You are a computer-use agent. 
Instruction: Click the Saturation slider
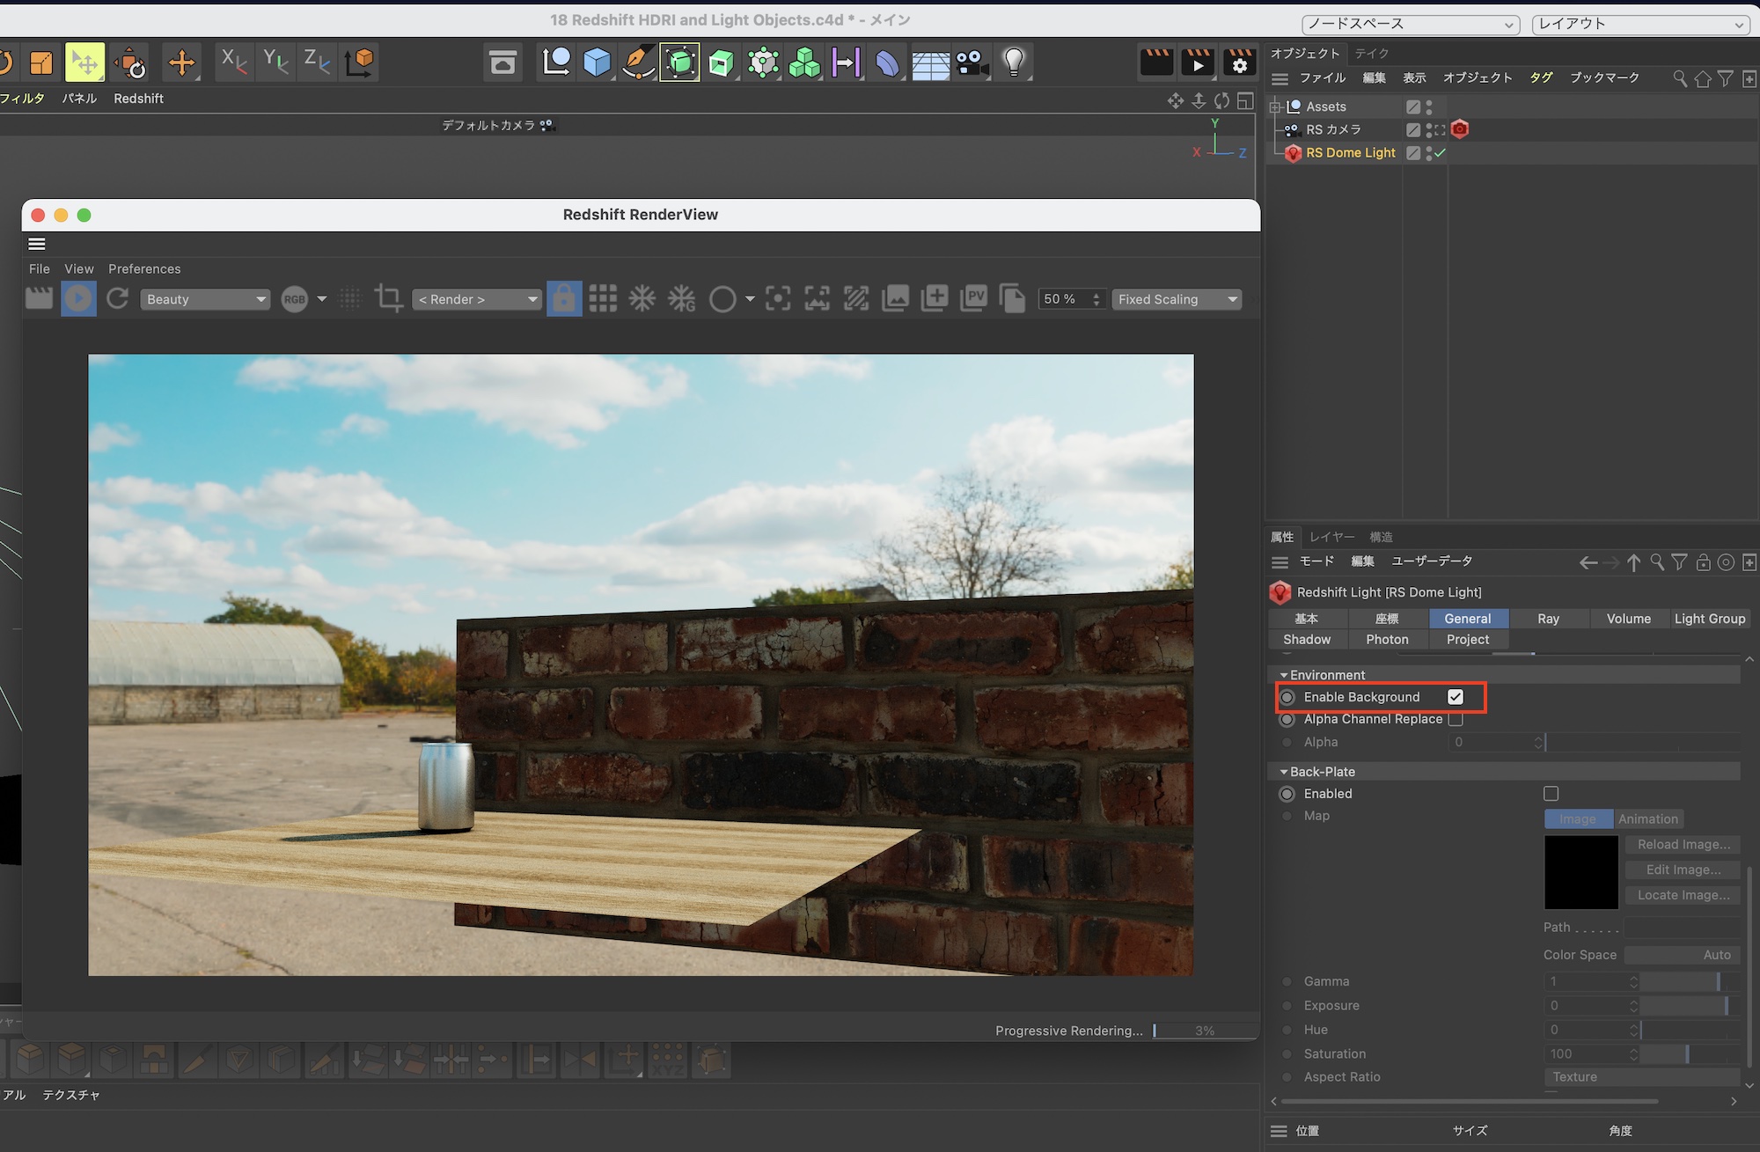click(x=1689, y=1053)
